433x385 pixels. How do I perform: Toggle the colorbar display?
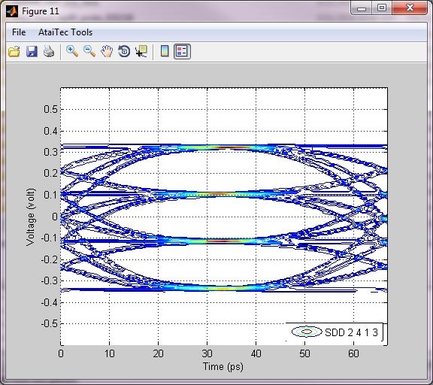point(165,51)
